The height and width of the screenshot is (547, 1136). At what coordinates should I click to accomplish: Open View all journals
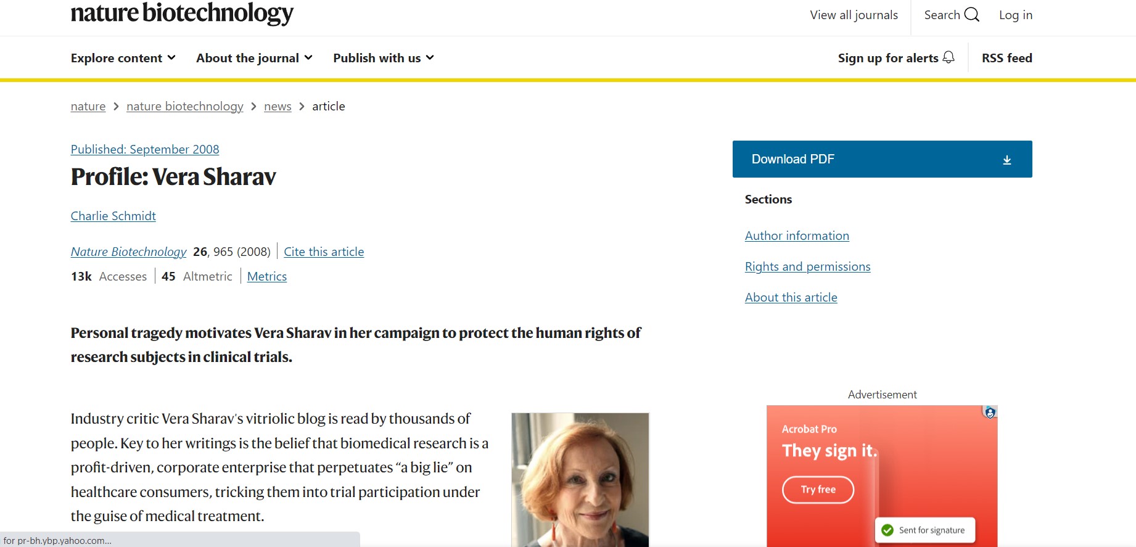pyautogui.click(x=854, y=15)
